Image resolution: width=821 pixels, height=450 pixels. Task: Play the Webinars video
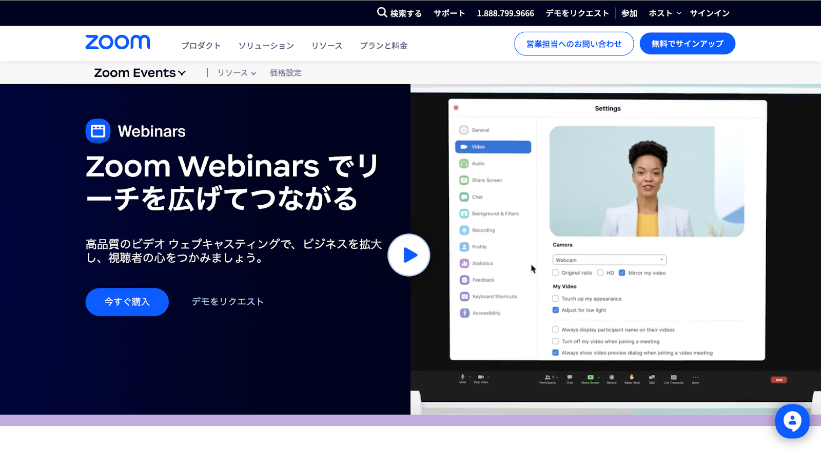click(409, 255)
